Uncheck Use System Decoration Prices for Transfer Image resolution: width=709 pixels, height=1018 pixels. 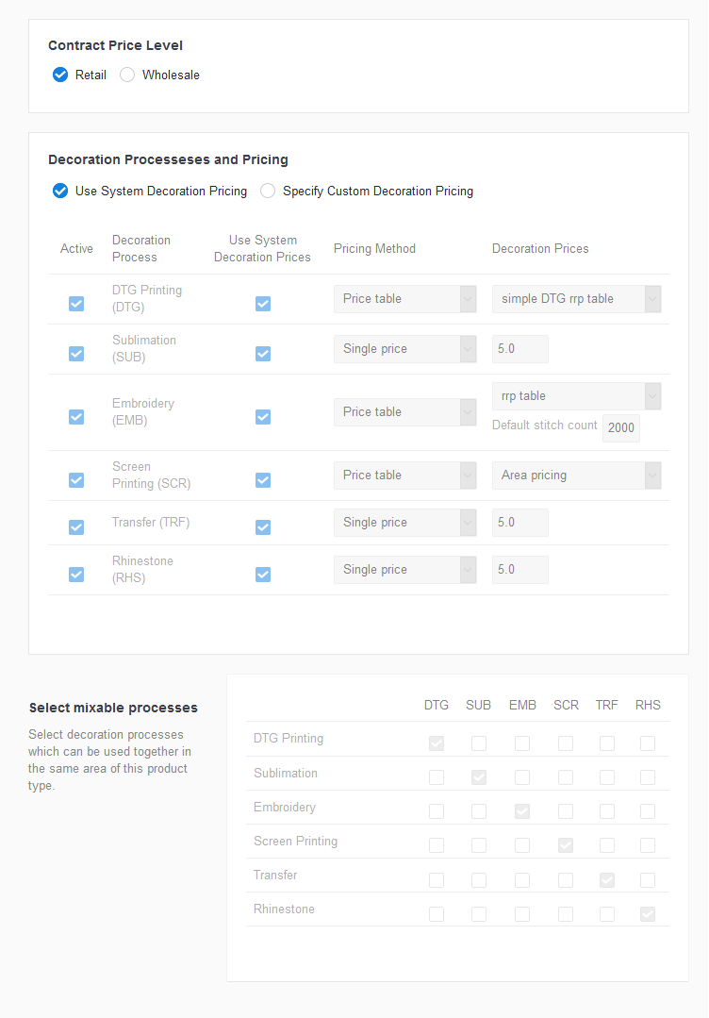(263, 526)
